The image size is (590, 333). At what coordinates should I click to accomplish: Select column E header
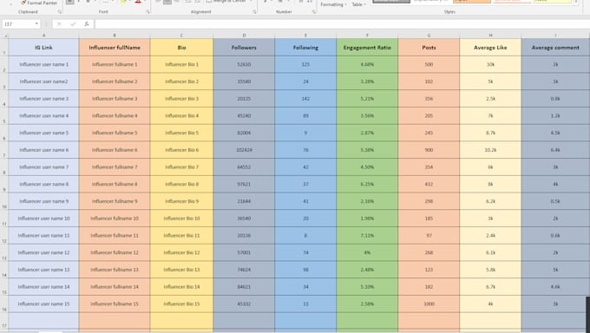click(305, 36)
